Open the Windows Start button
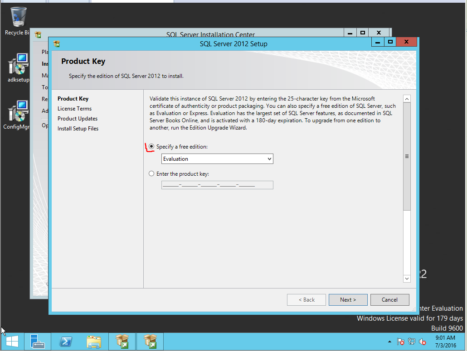This screenshot has width=467, height=351. (x=12, y=341)
